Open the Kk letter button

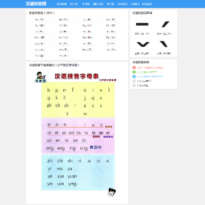pos(88,31)
